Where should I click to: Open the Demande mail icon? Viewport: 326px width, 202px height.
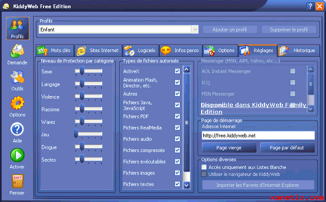click(17, 51)
